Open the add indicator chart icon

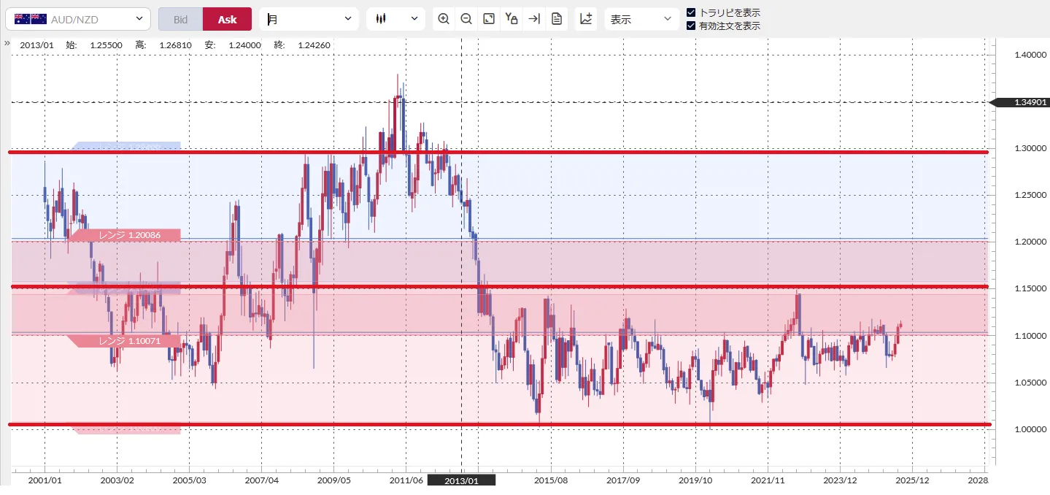pyautogui.click(x=586, y=19)
